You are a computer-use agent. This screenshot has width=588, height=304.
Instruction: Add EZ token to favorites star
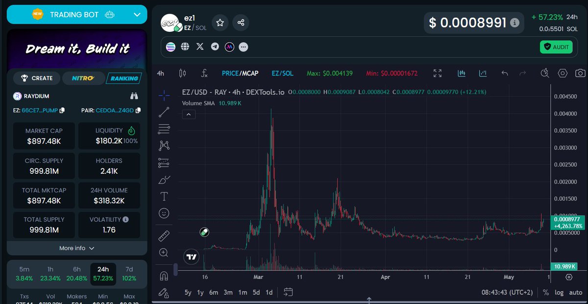point(220,23)
